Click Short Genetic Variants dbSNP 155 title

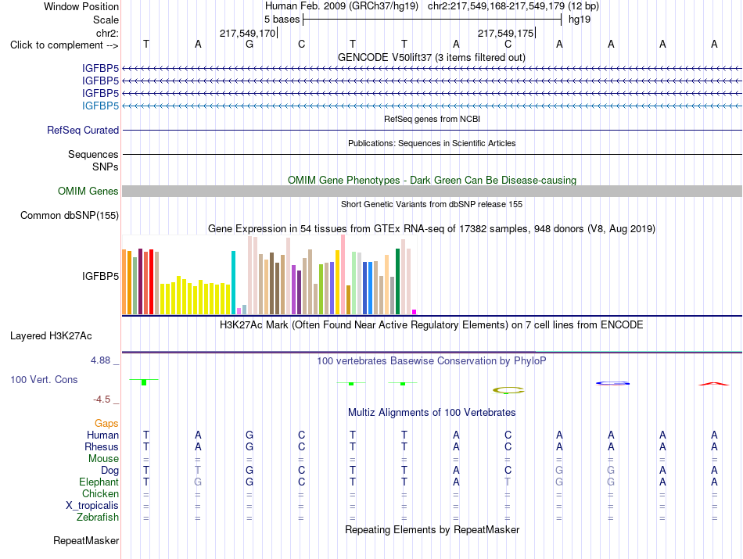pyautogui.click(x=432, y=204)
